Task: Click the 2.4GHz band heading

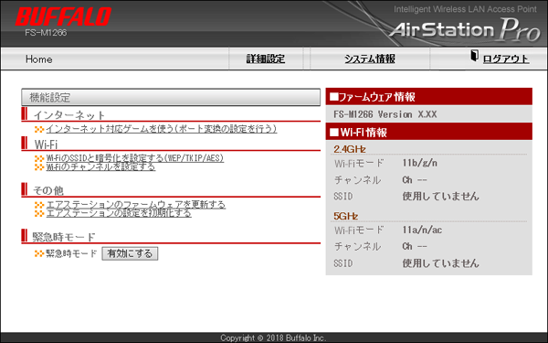Action: (x=350, y=149)
